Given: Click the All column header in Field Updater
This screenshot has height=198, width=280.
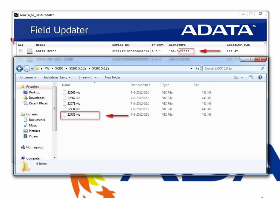Looking at the screenshot, I should click(20, 45).
